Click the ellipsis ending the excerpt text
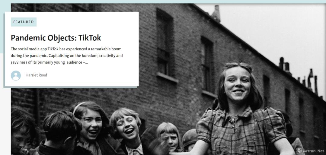This screenshot has width=326, height=155. pyautogui.click(x=87, y=62)
